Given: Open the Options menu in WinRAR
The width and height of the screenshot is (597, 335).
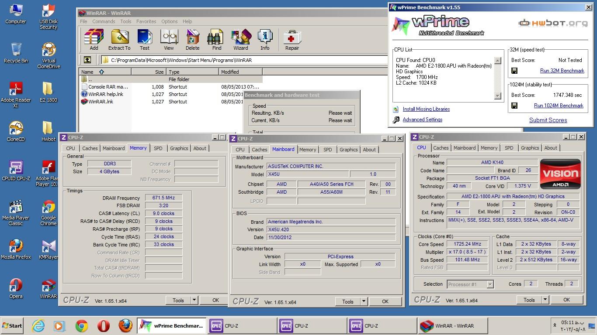Looking at the screenshot, I should (x=169, y=21).
